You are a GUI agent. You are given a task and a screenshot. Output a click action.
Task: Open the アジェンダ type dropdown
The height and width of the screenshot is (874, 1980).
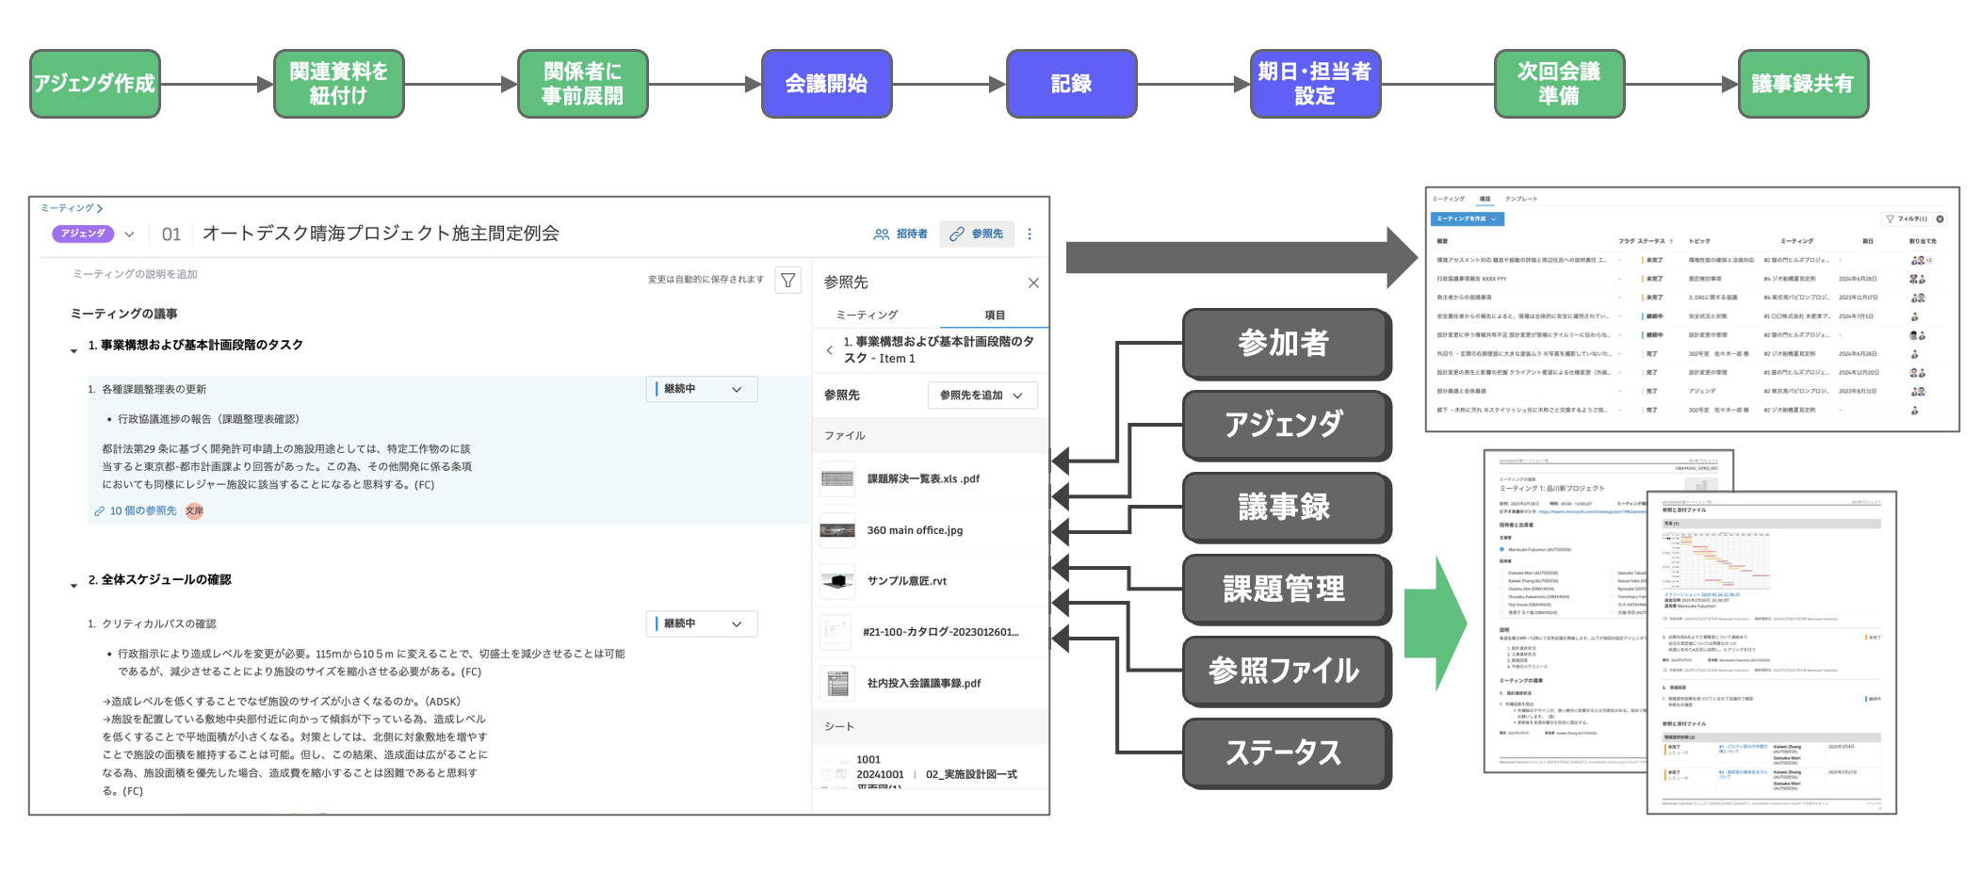tap(130, 233)
